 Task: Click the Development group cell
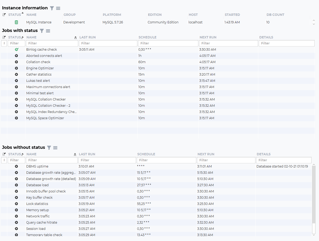tap(74, 22)
